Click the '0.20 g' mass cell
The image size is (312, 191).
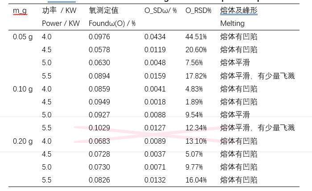[23, 141]
